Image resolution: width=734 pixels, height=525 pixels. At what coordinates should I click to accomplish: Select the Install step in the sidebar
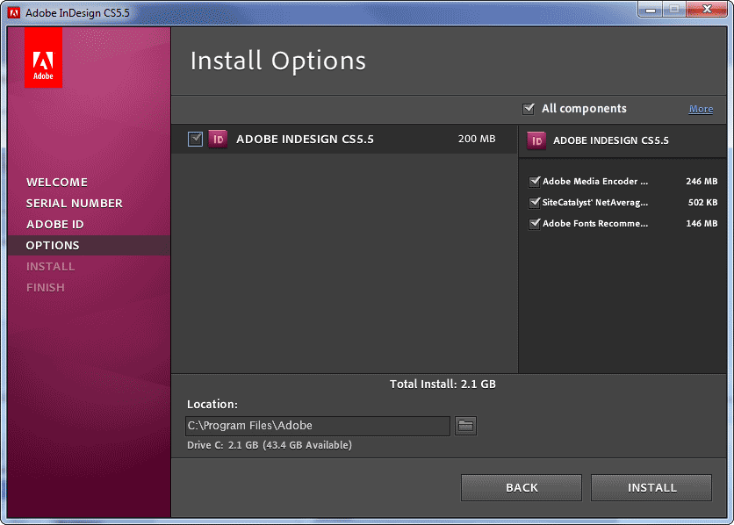(x=50, y=266)
